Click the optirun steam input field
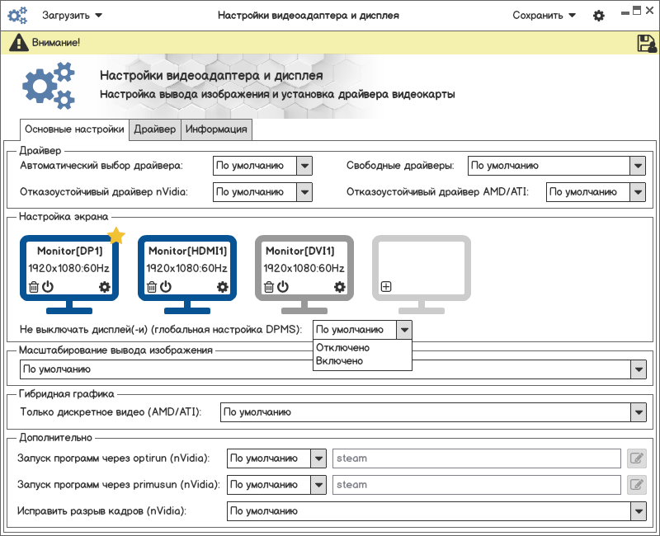Screen dimensions: 660x536 point(477,458)
